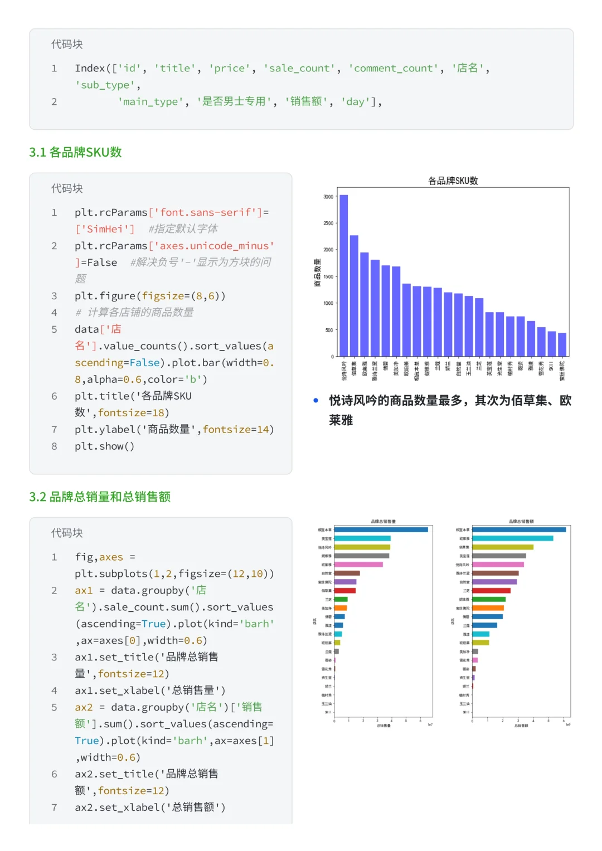
Task: Click the SKU chart title 各品牌SKU数
Action: [x=453, y=181]
